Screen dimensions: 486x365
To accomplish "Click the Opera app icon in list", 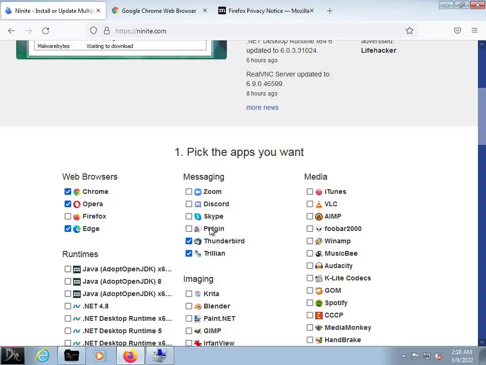I will point(76,204).
